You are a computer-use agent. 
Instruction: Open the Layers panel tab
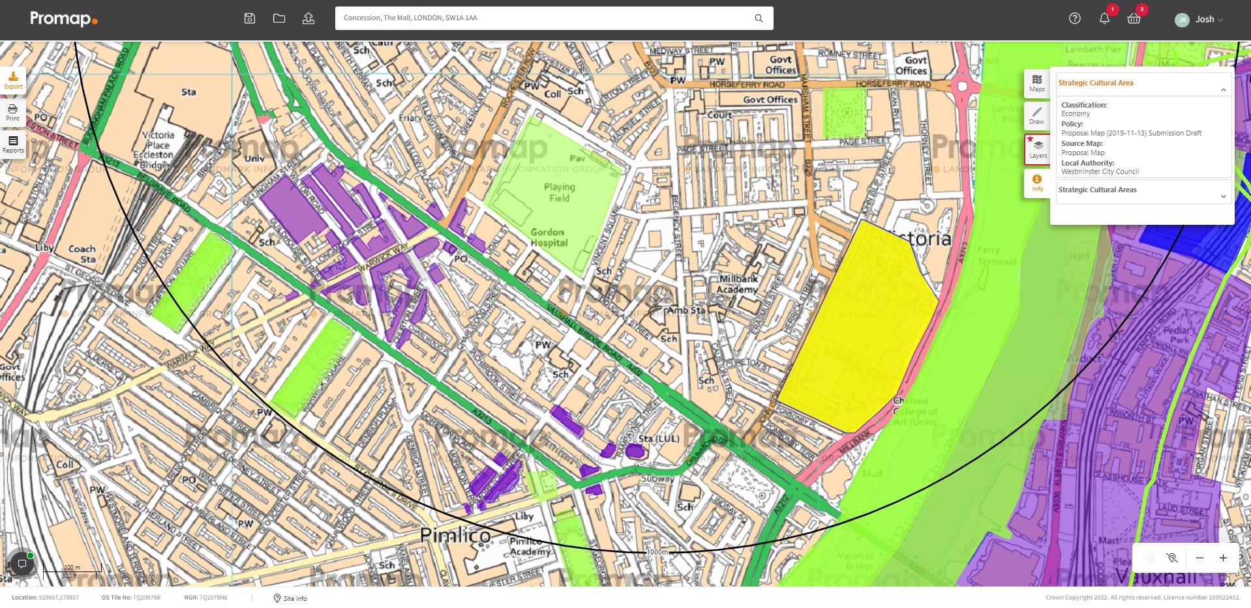[1037, 149]
